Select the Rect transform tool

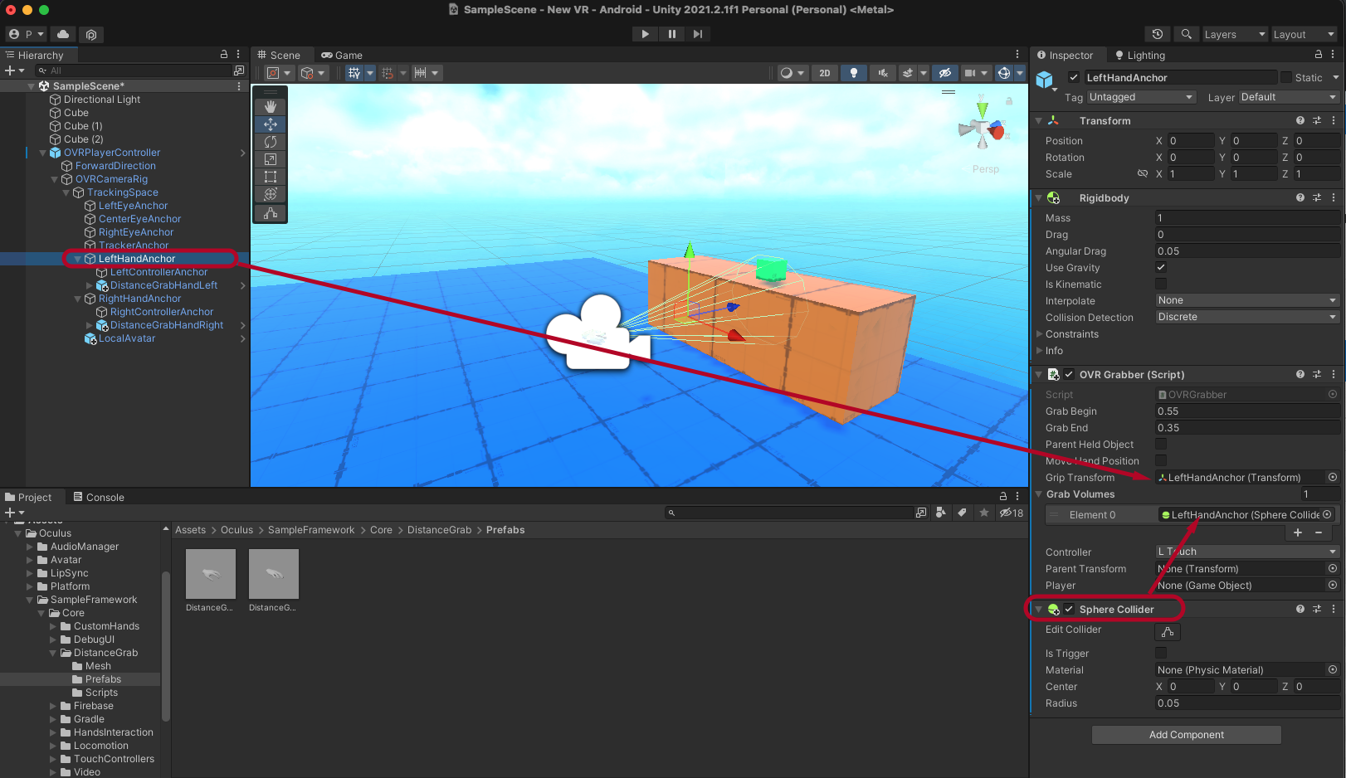(271, 177)
